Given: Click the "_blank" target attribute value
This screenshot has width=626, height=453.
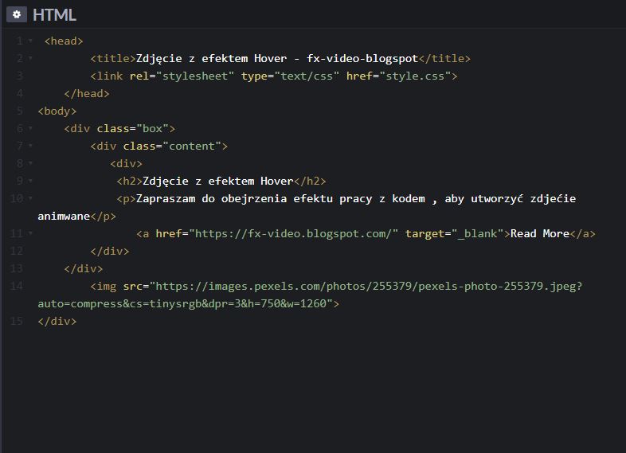Looking at the screenshot, I should coord(478,234).
